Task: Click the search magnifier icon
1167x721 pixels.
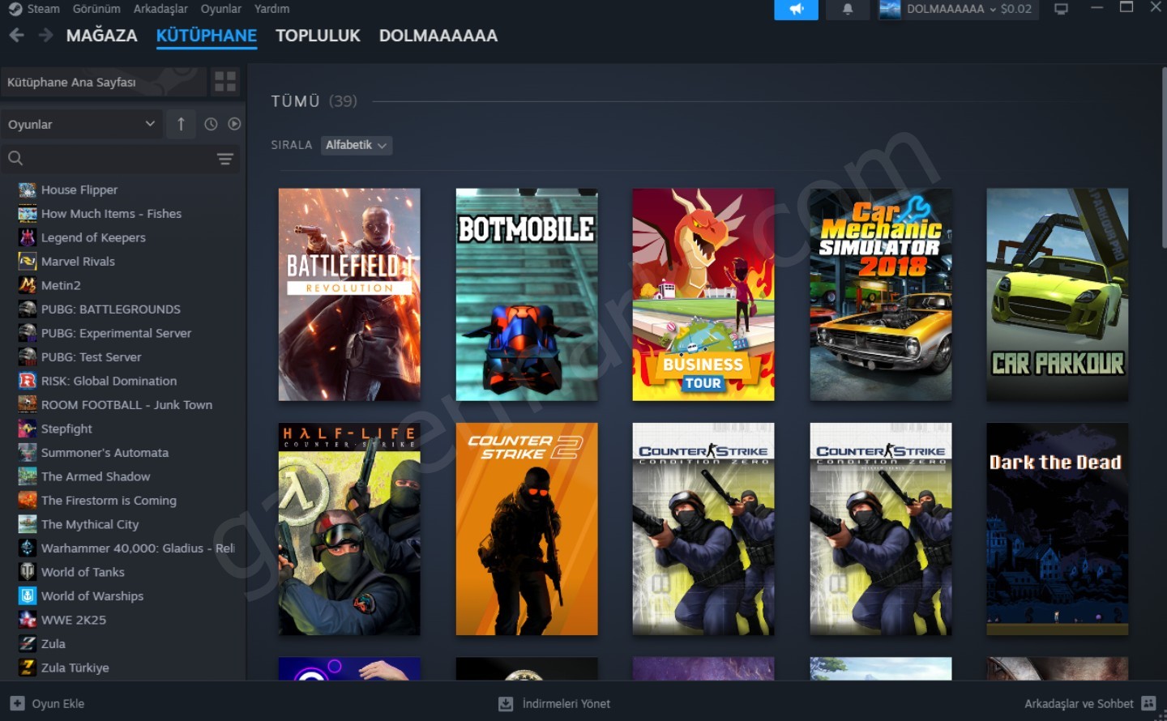Action: (x=15, y=158)
